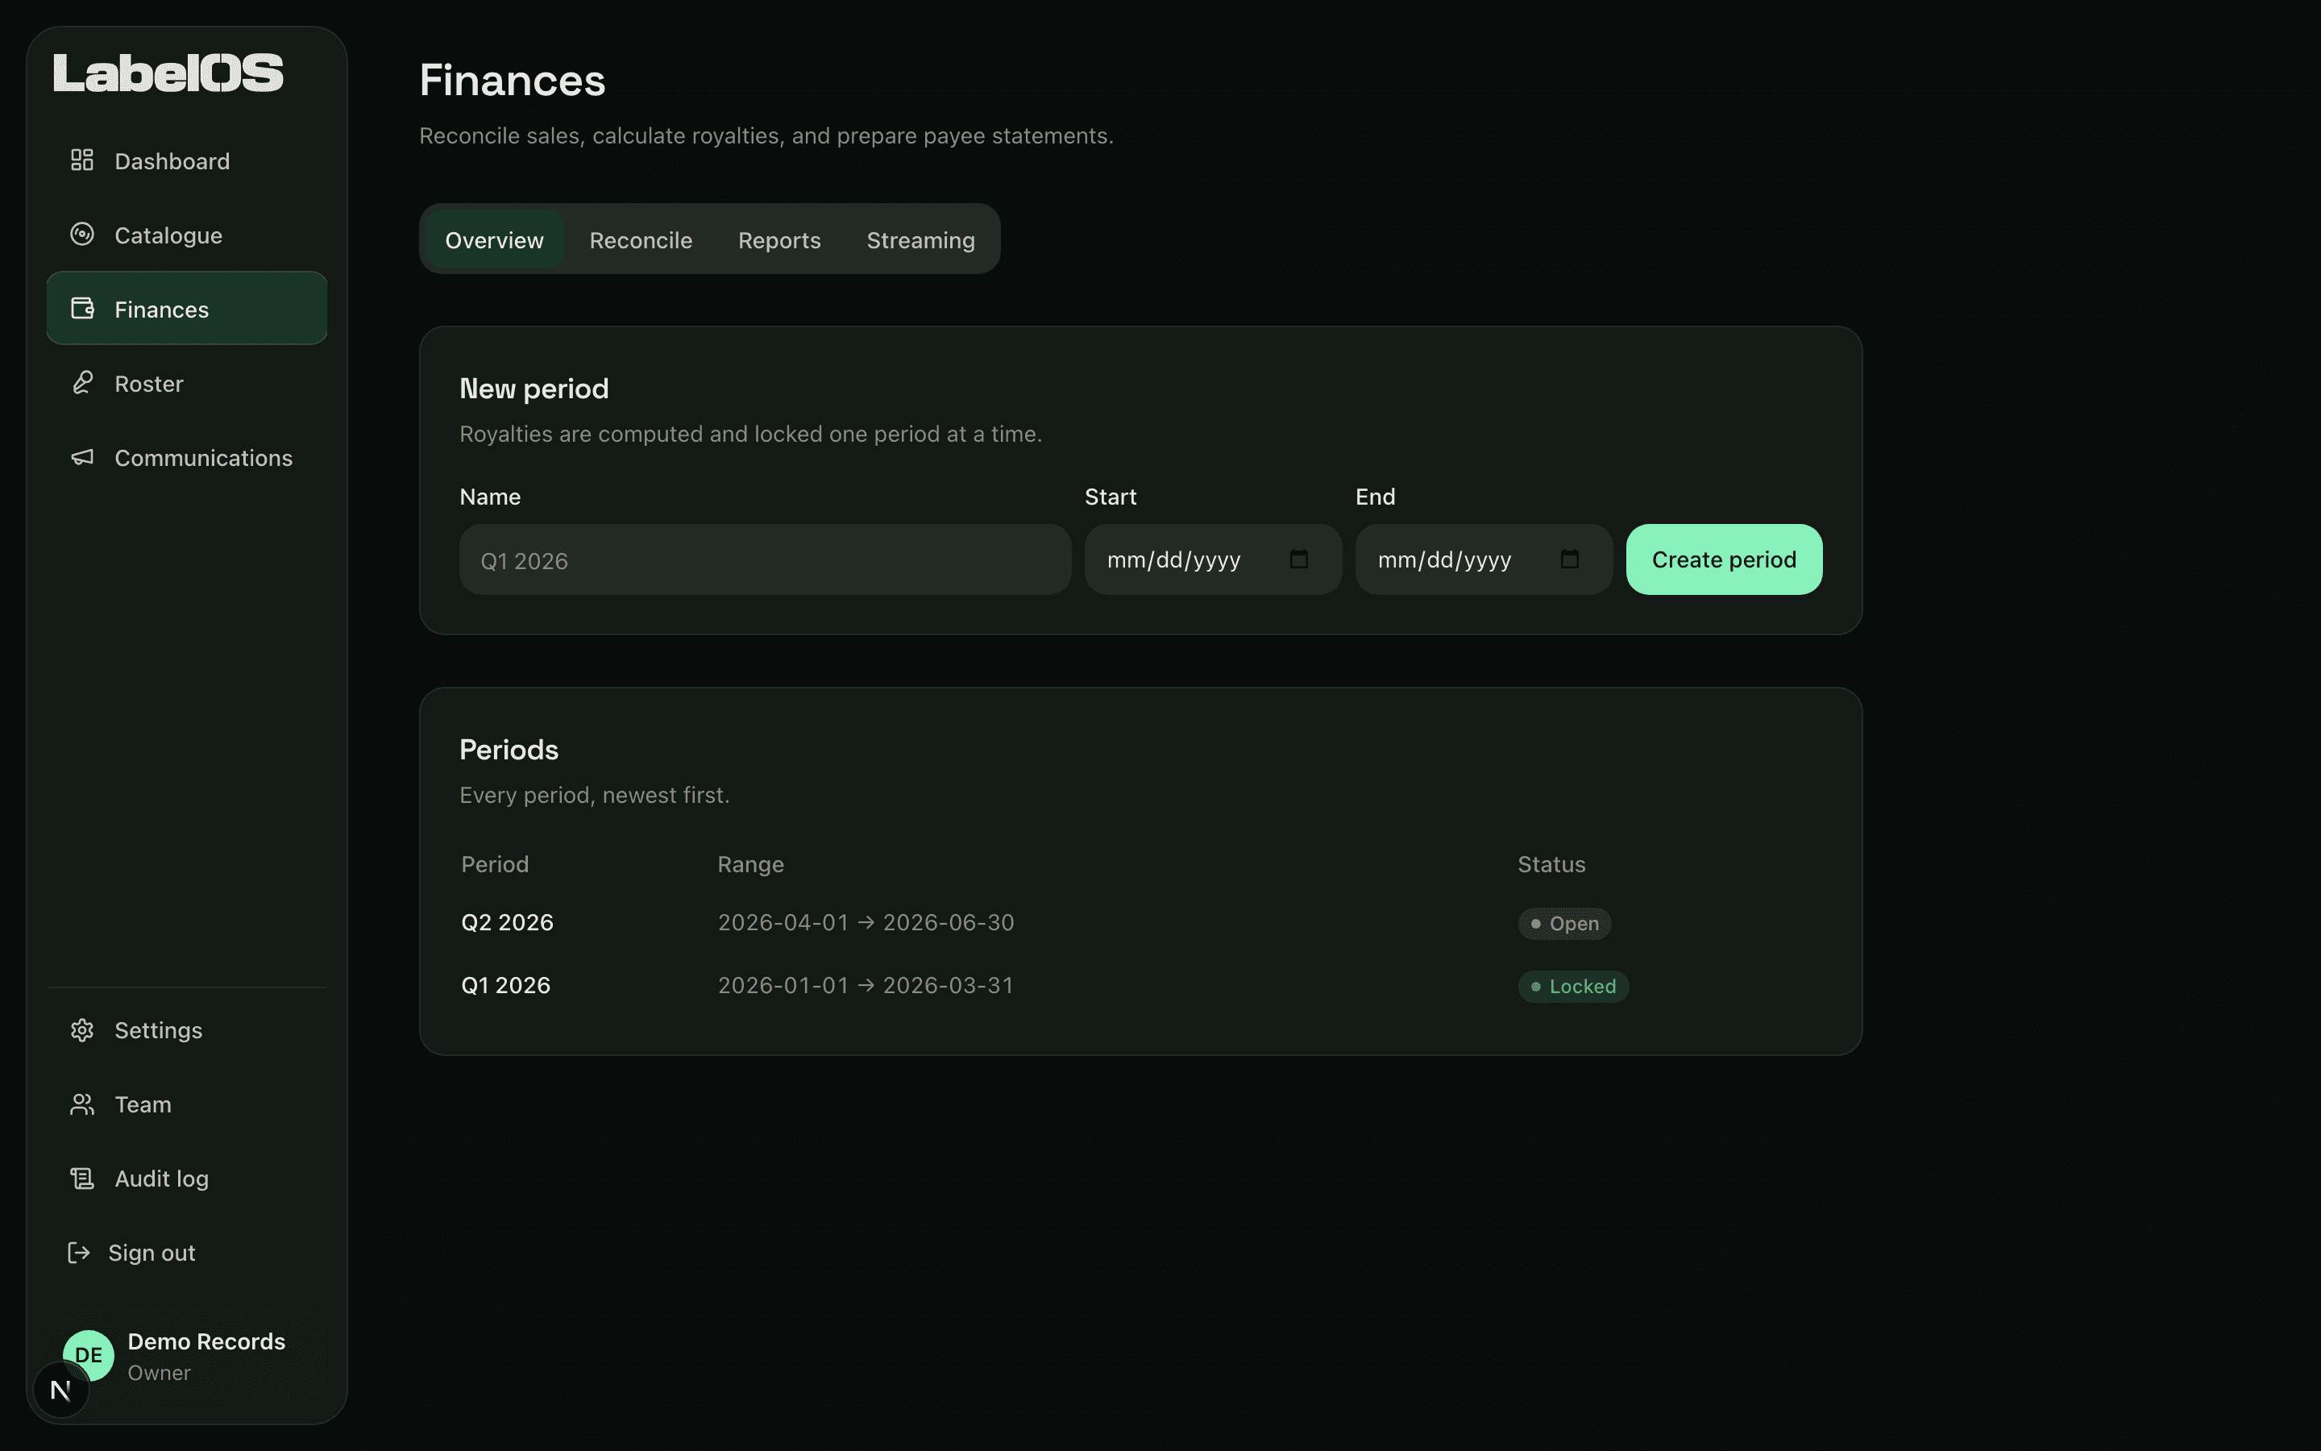
Task: Click the Create period button
Action: [1724, 559]
